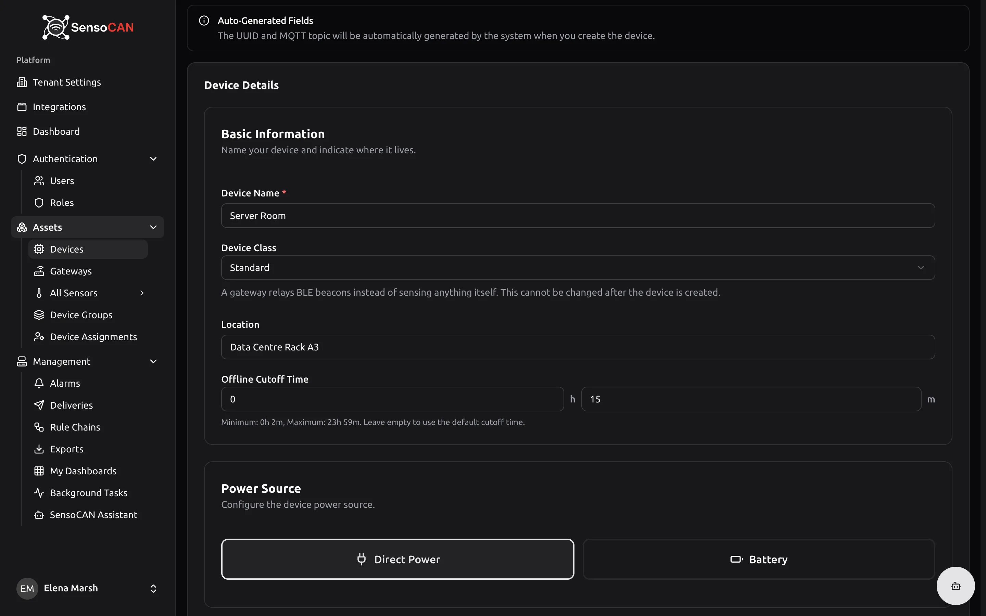Select Battery as power source

click(759, 560)
